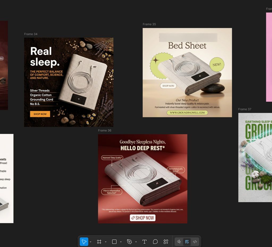Select 'HELLO DEEP REST*' headline
The height and width of the screenshot is (247, 272).
pyautogui.click(x=143, y=148)
